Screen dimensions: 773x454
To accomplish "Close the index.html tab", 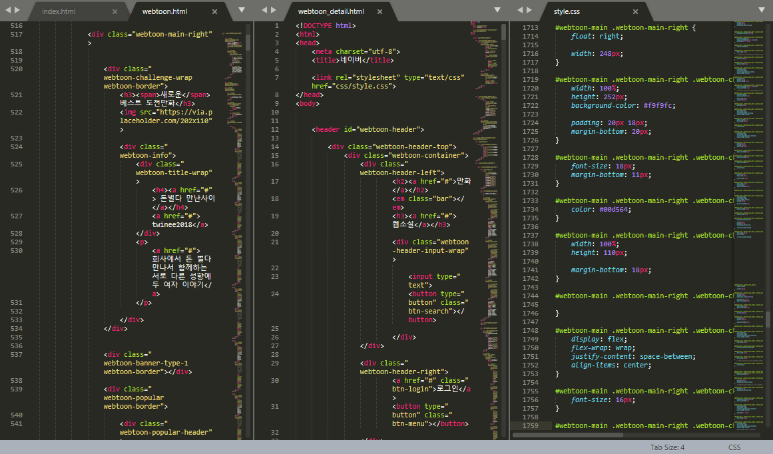I will [115, 11].
